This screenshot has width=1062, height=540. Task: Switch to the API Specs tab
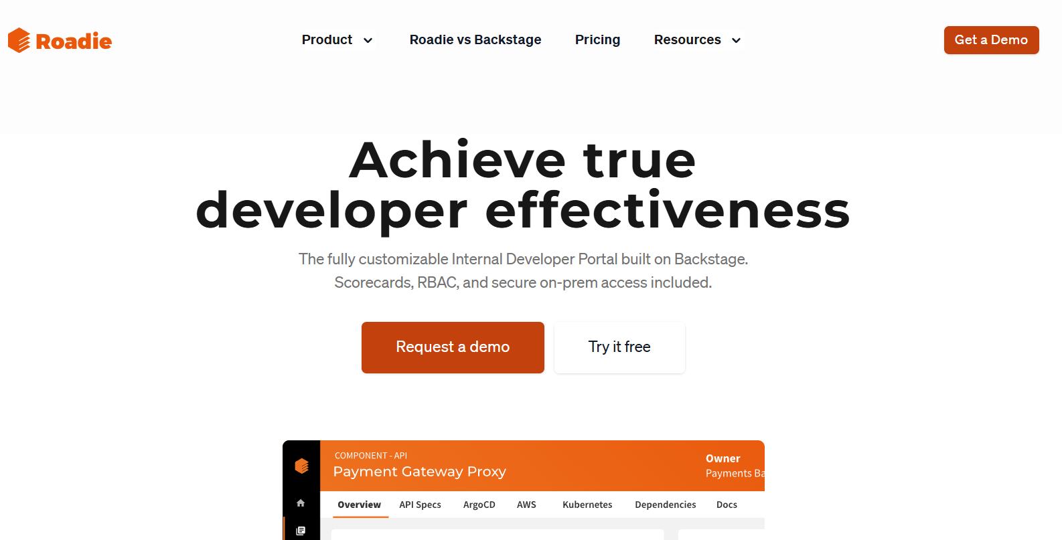click(420, 505)
